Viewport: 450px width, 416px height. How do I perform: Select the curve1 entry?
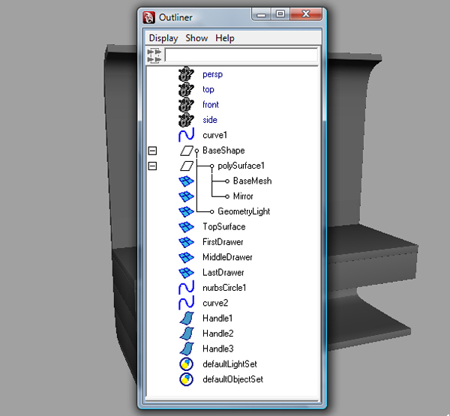click(x=215, y=135)
